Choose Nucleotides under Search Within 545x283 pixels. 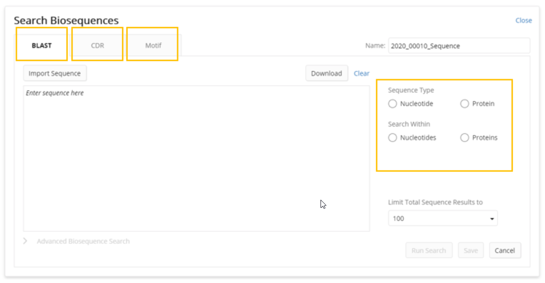click(393, 137)
